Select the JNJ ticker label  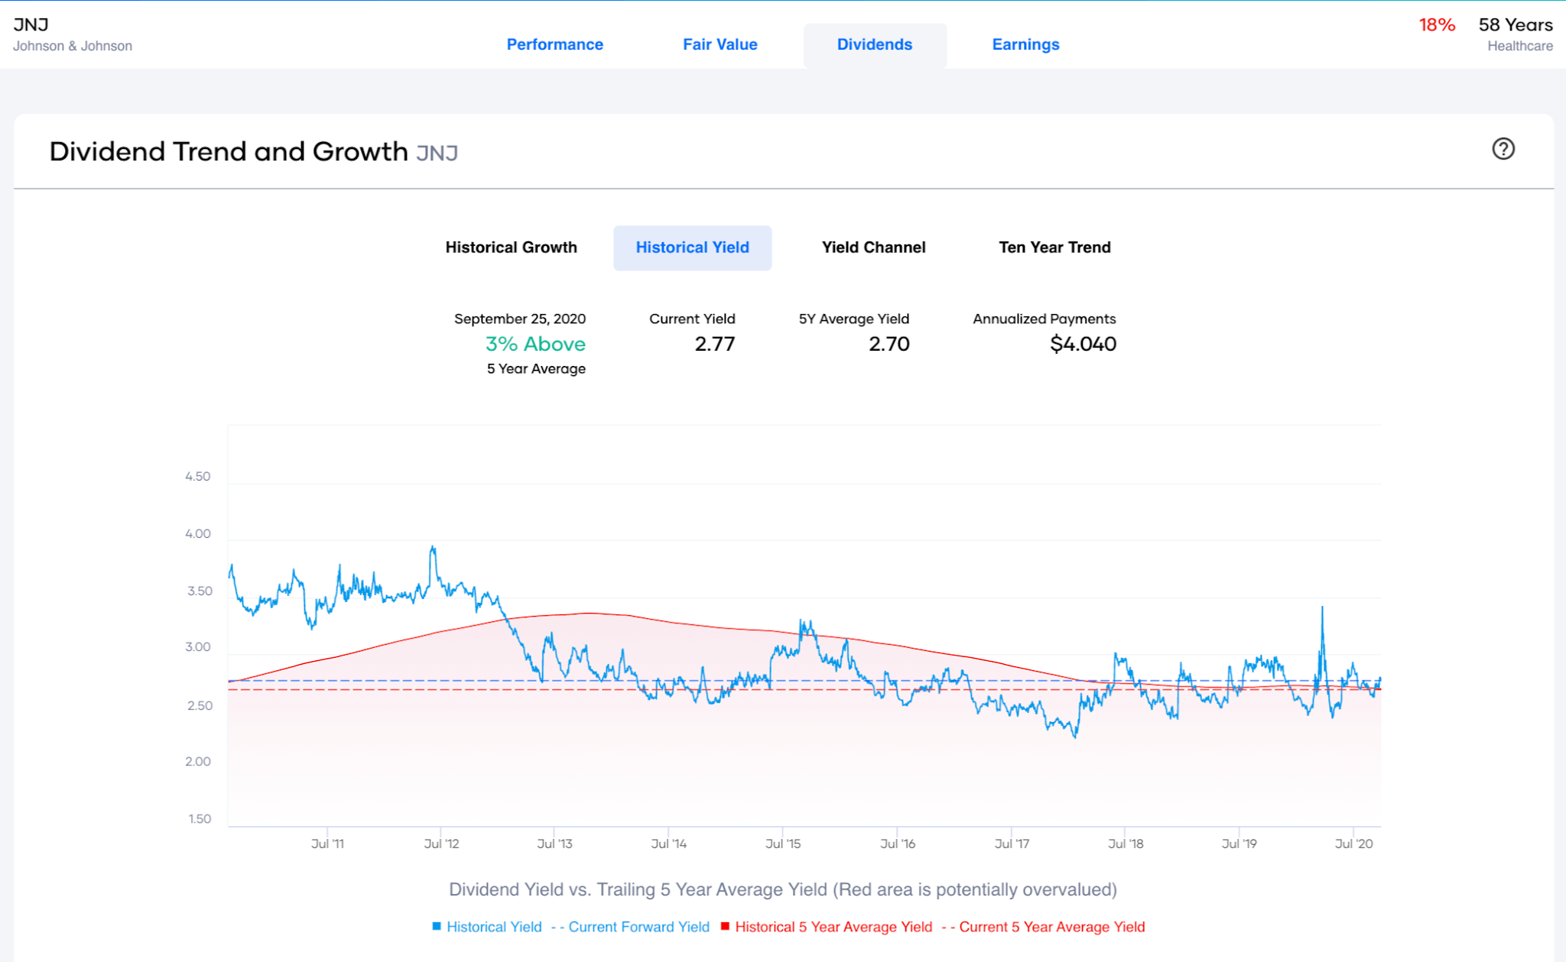pyautogui.click(x=29, y=23)
